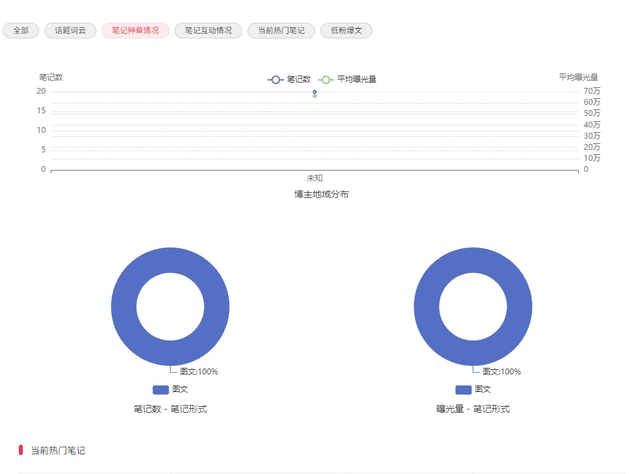Viewport: 629px width, 474px height.
Task: Click the data point above 未知 on the line chart
Action: (x=314, y=92)
